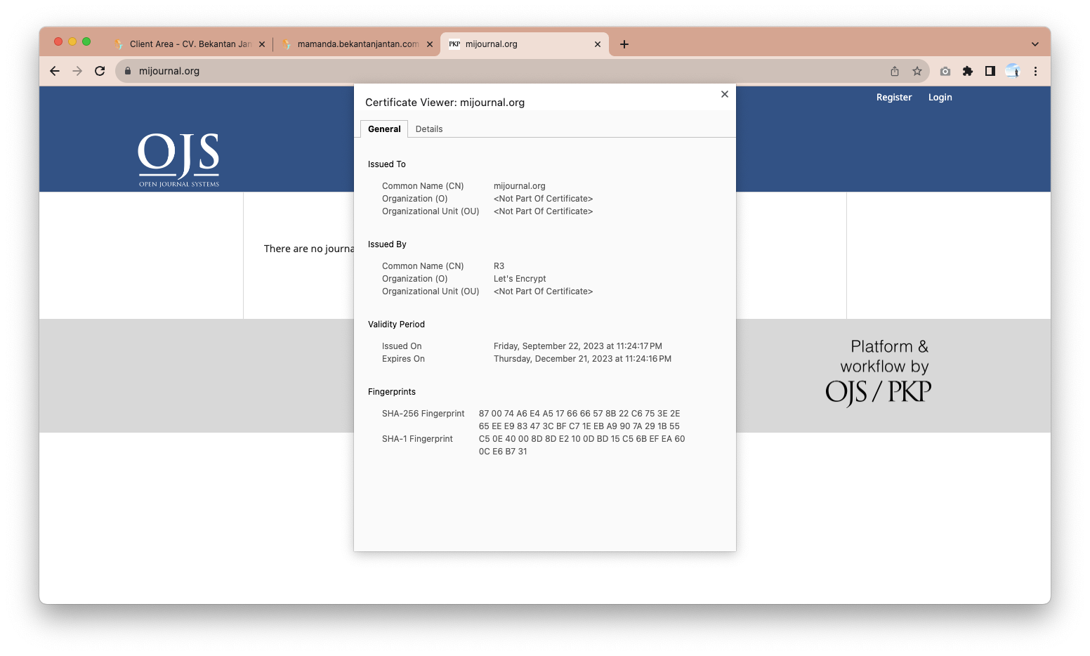This screenshot has width=1090, height=656.
Task: Click the Issued To heading
Action: (x=387, y=164)
